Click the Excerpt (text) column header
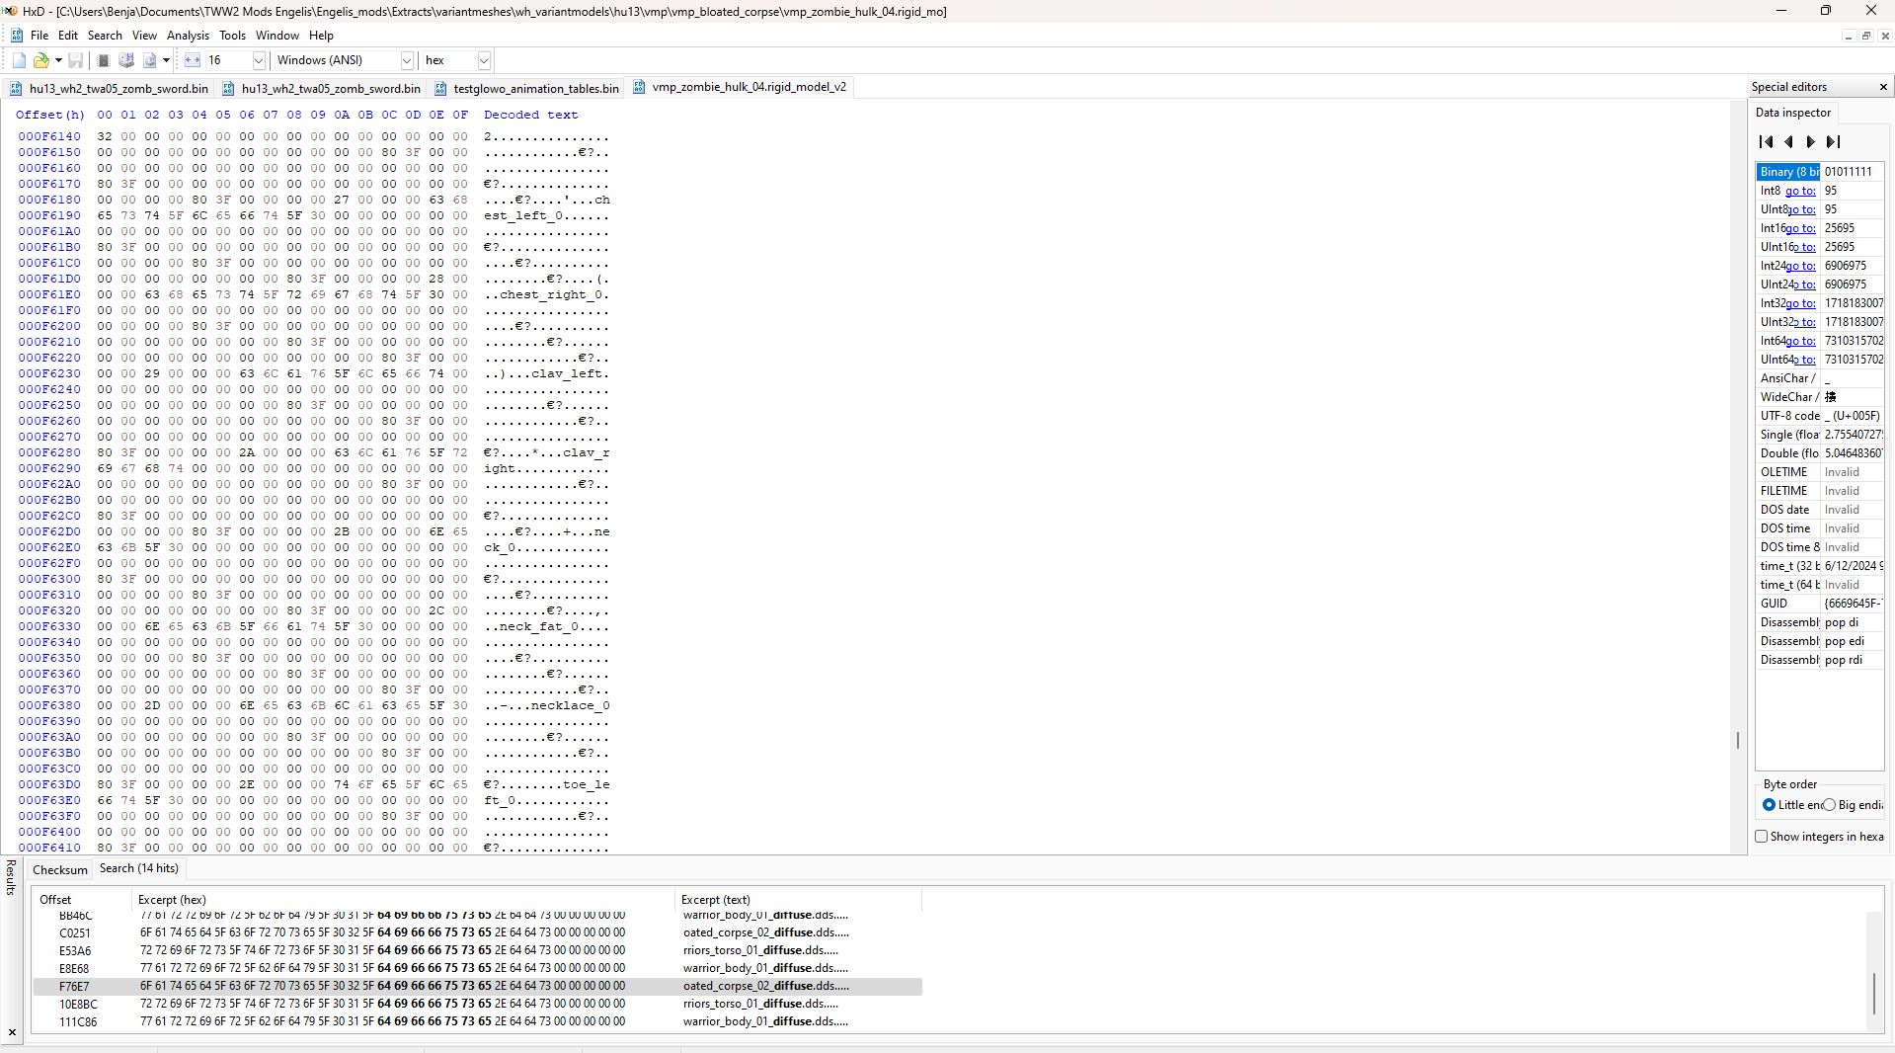Viewport: 1895px width, 1053px height. (798, 900)
